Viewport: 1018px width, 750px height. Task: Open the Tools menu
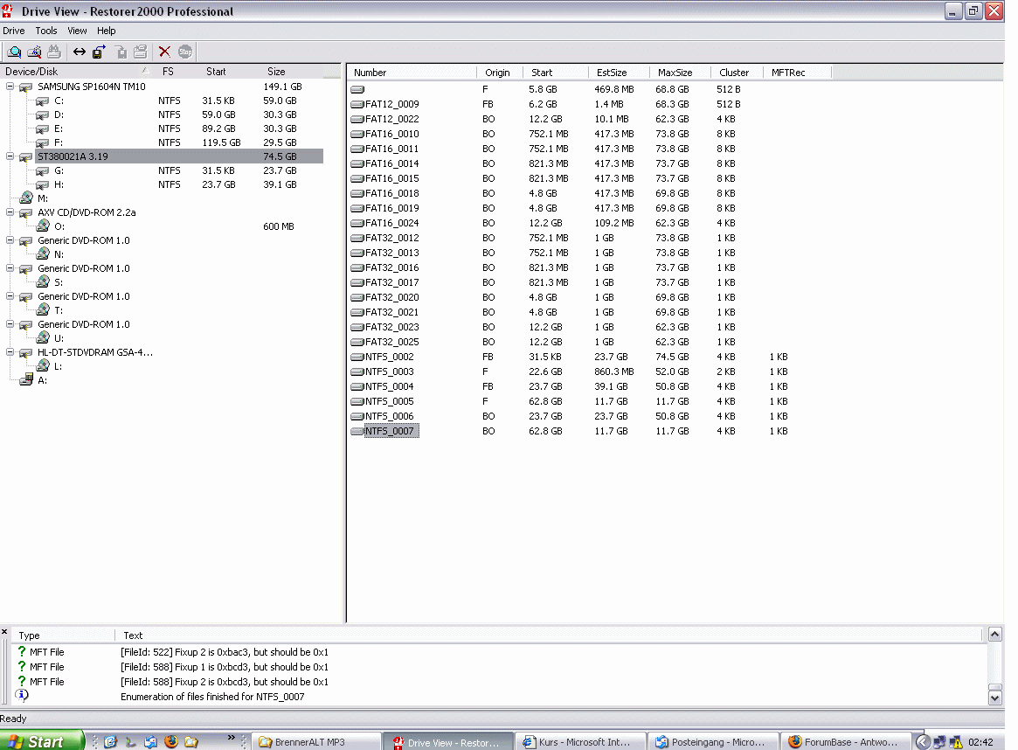[46, 31]
